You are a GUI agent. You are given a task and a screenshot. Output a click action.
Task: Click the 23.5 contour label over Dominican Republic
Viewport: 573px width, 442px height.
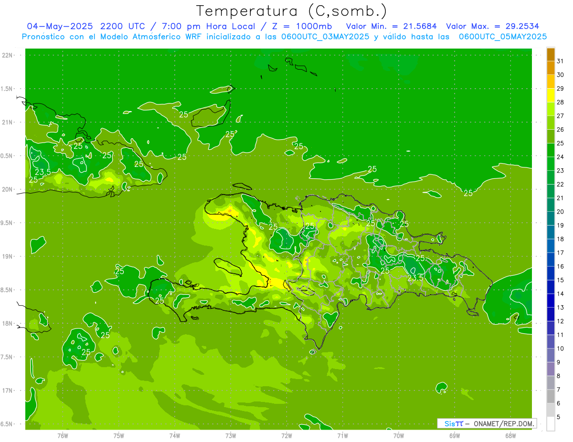pos(415,278)
